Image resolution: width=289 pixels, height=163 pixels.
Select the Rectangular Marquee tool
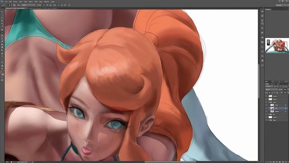pos(2,14)
